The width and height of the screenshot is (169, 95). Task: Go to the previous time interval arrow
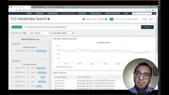pyautogui.click(x=83, y=19)
